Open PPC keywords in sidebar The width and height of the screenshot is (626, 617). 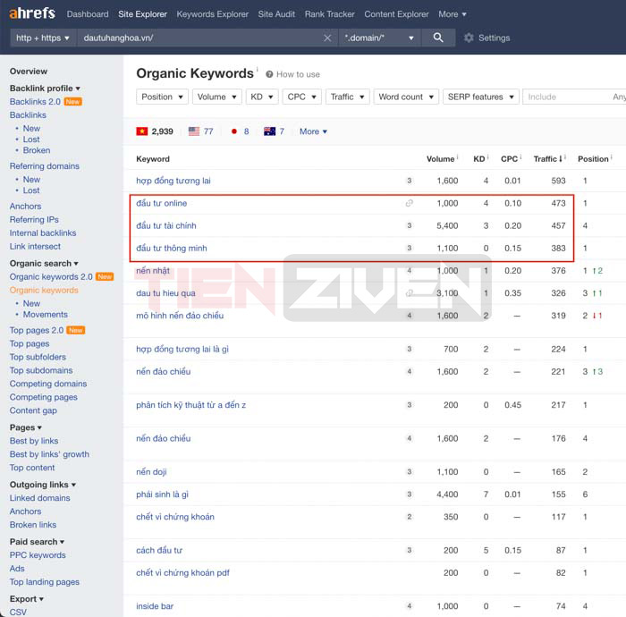point(38,555)
